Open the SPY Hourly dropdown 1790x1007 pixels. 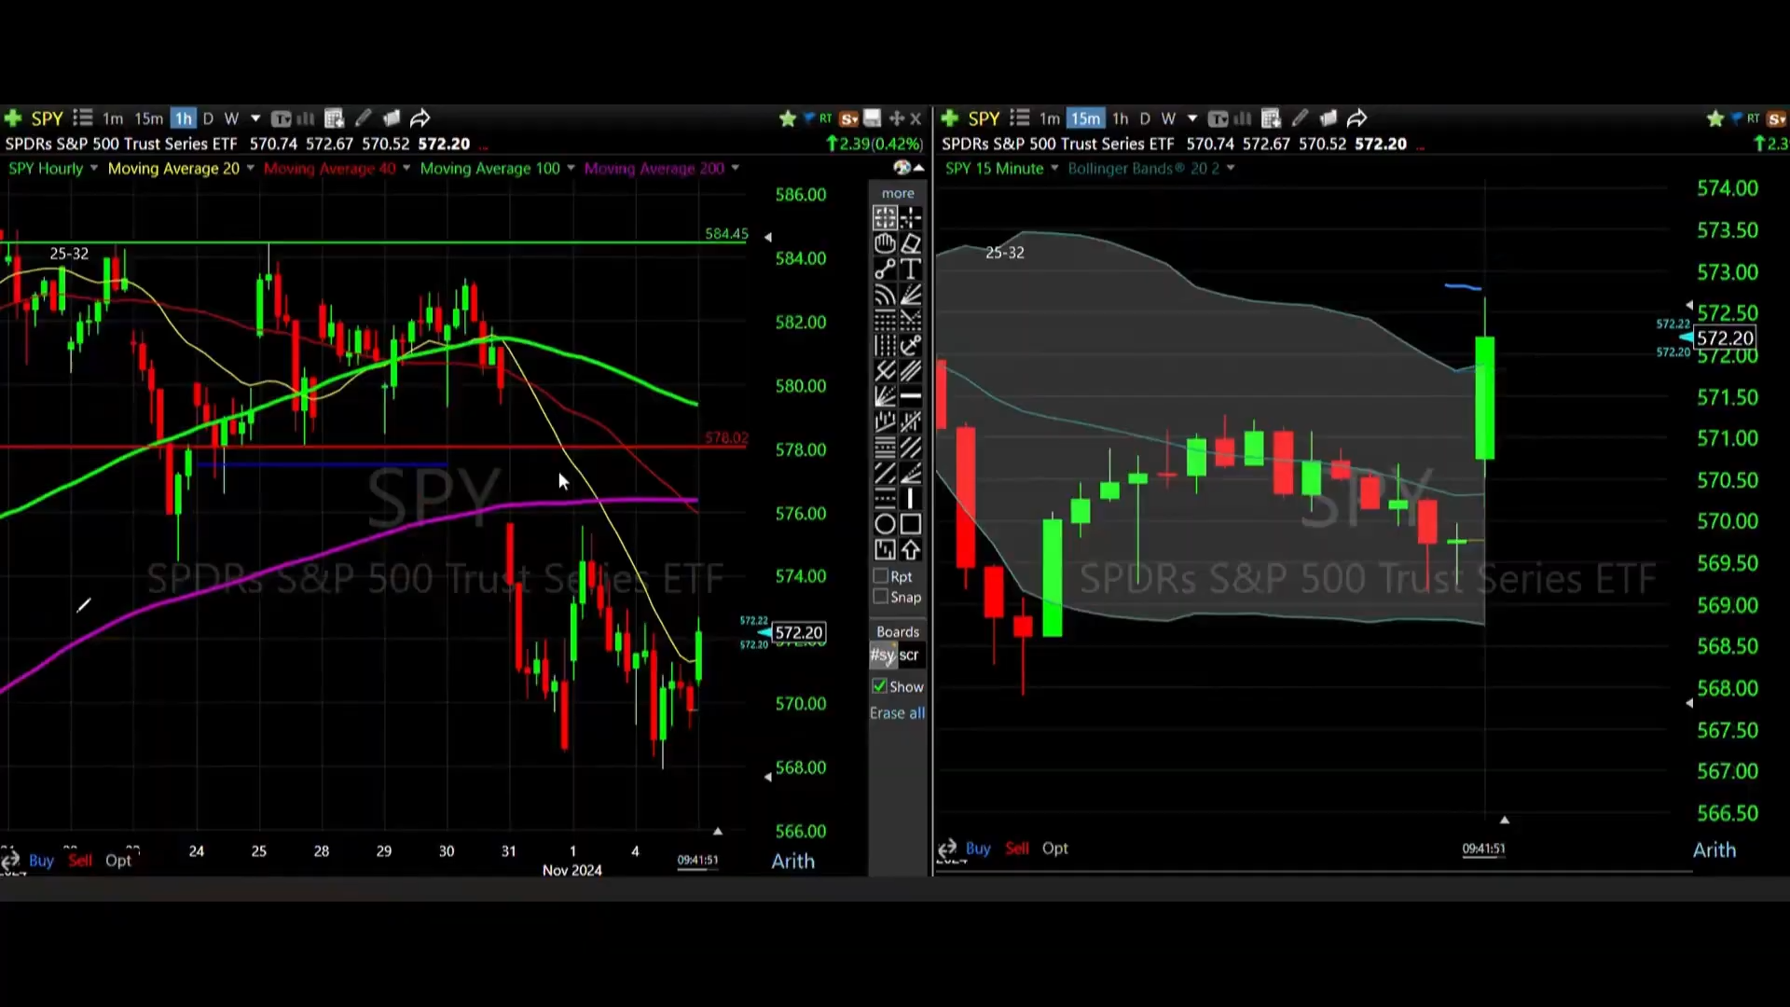(93, 169)
